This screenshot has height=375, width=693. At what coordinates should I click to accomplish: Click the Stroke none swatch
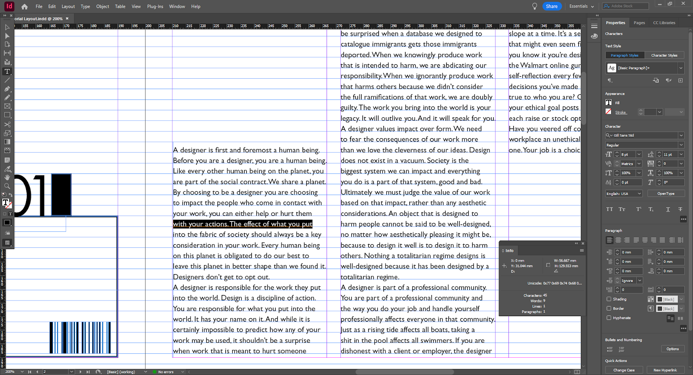tap(609, 112)
